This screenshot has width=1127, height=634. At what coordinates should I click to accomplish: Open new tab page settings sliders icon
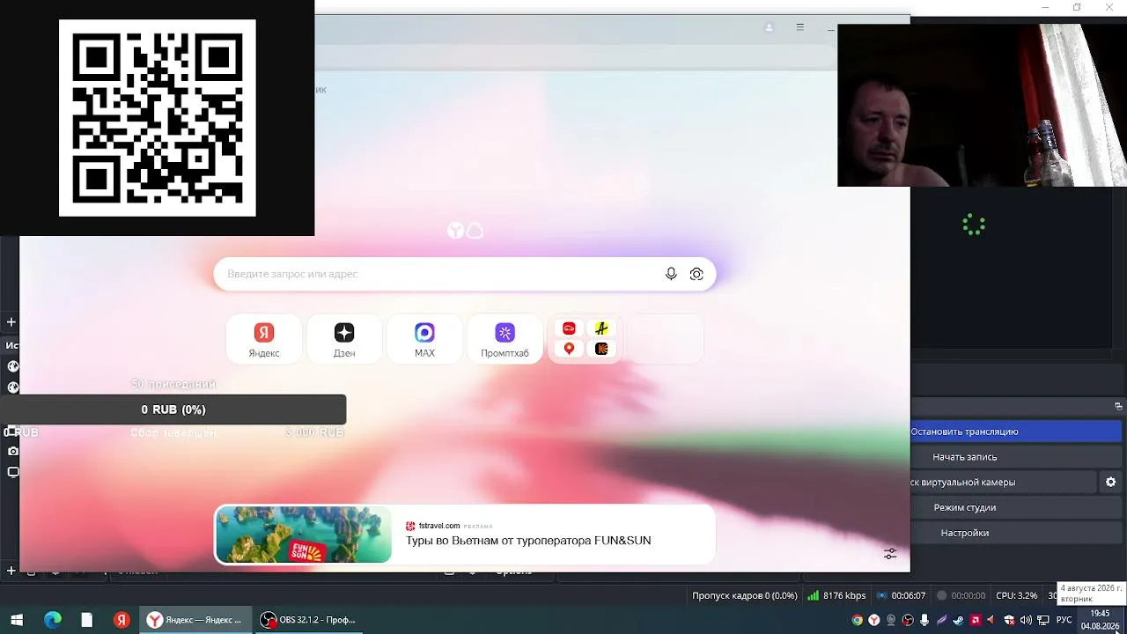point(890,553)
